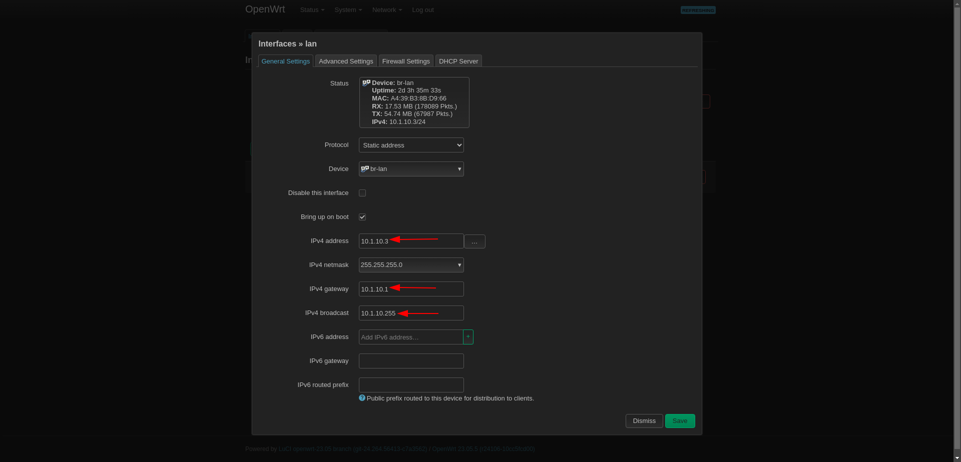Viewport: 961px width, 462px height.
Task: Click the Uptime 2d 3h 35m 33s text
Action: pos(406,90)
